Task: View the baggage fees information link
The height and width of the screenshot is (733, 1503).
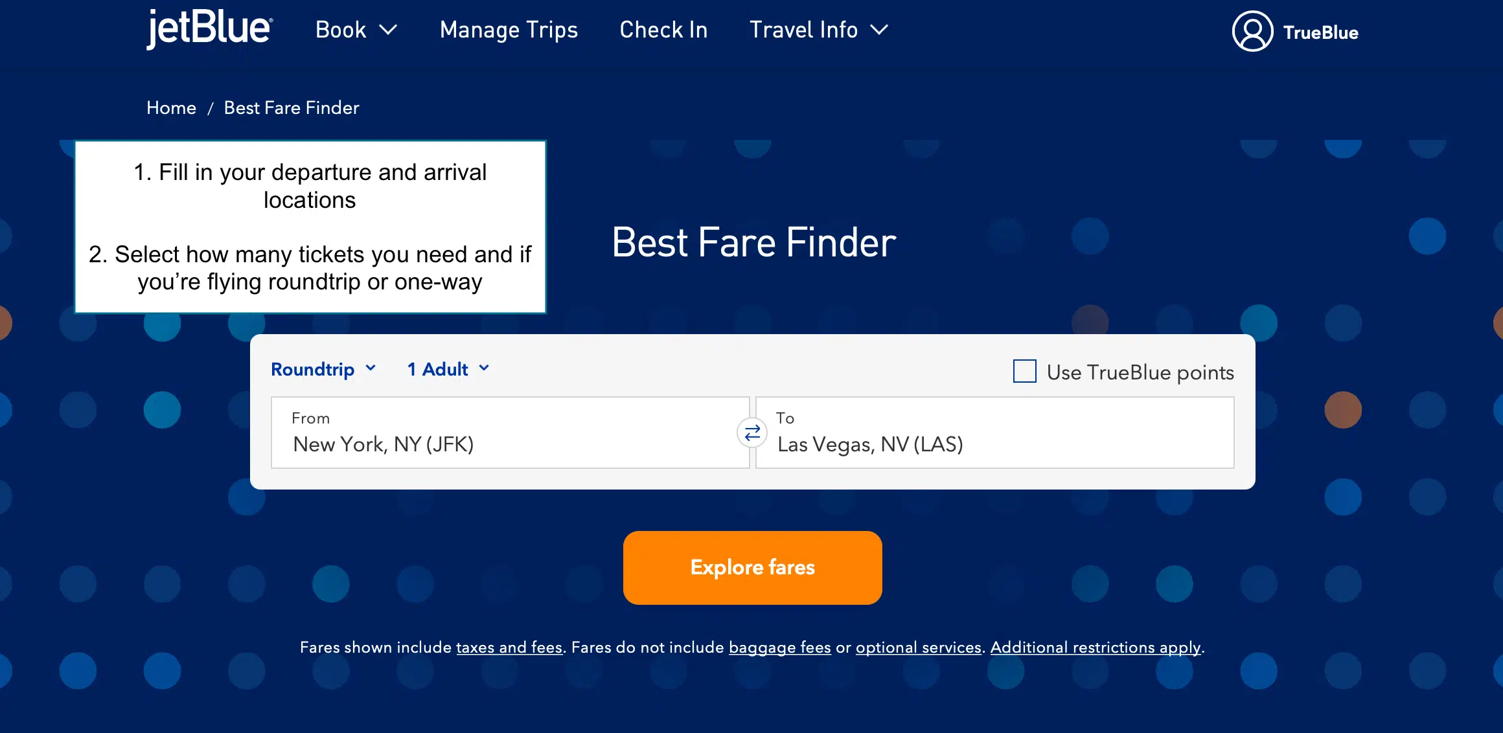Action: click(780, 647)
